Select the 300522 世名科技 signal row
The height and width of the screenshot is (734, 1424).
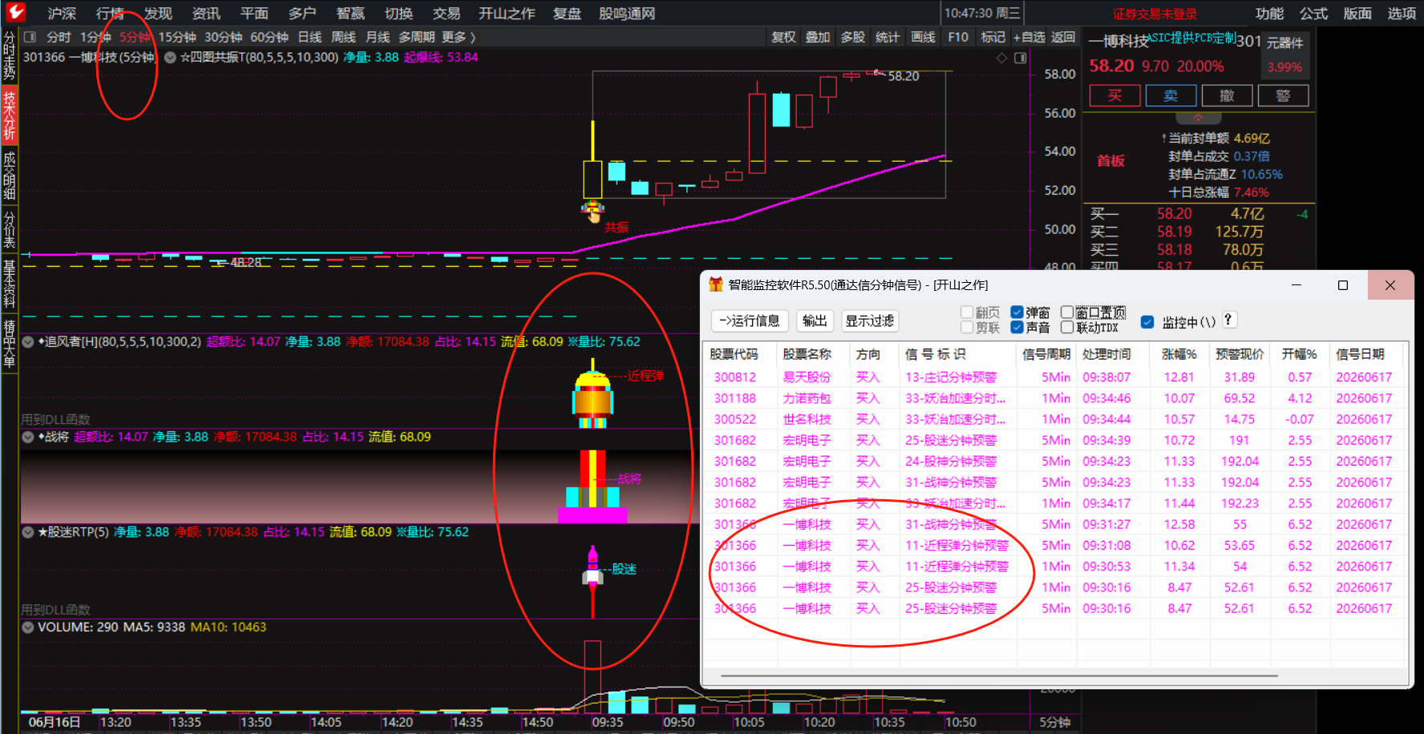click(x=1054, y=419)
